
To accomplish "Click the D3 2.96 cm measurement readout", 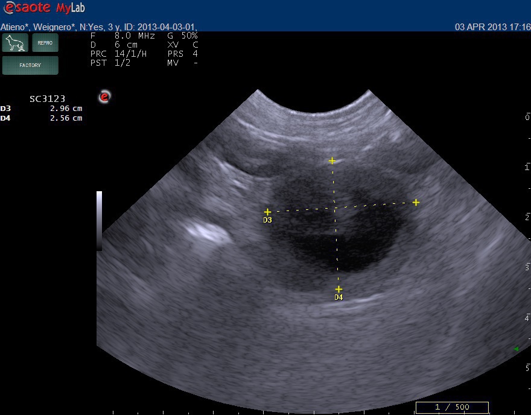I will 41,109.
